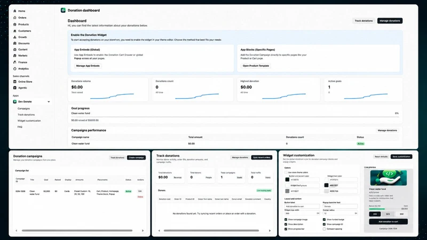Image resolution: width=427 pixels, height=240 pixels.
Task: Click the 'DON-1008' campaign ID cell
Action: (20, 191)
